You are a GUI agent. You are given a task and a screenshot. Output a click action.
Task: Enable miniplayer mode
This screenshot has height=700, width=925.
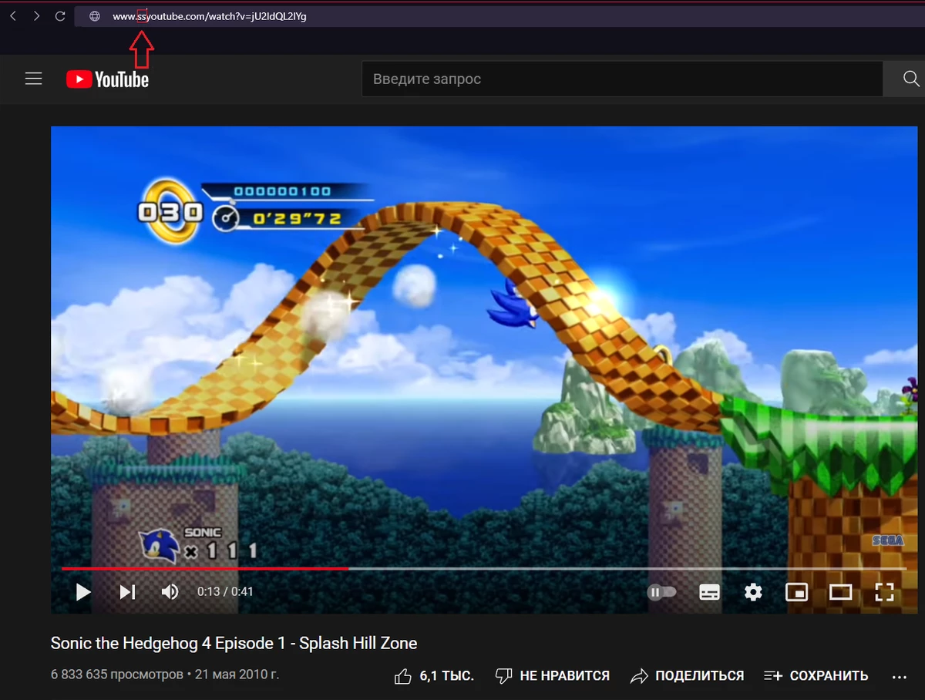[x=796, y=592]
